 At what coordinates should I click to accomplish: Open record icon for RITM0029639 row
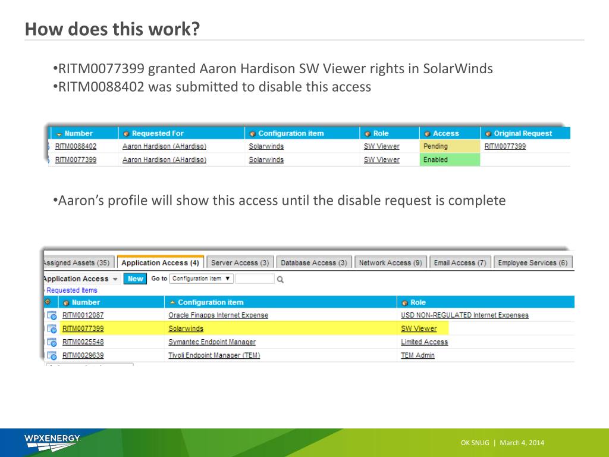pos(52,356)
